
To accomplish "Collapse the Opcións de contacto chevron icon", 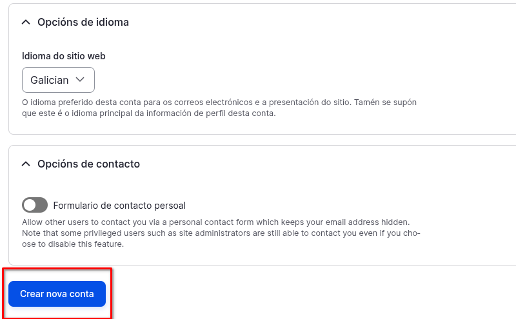I will [x=26, y=164].
